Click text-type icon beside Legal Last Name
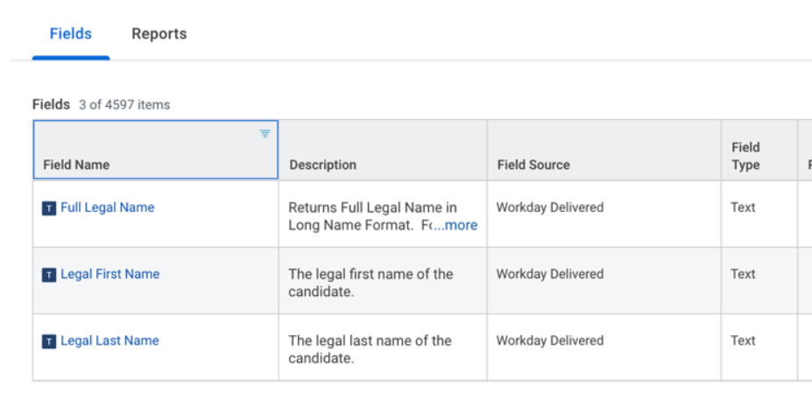This screenshot has height=393, width=812. coord(49,341)
